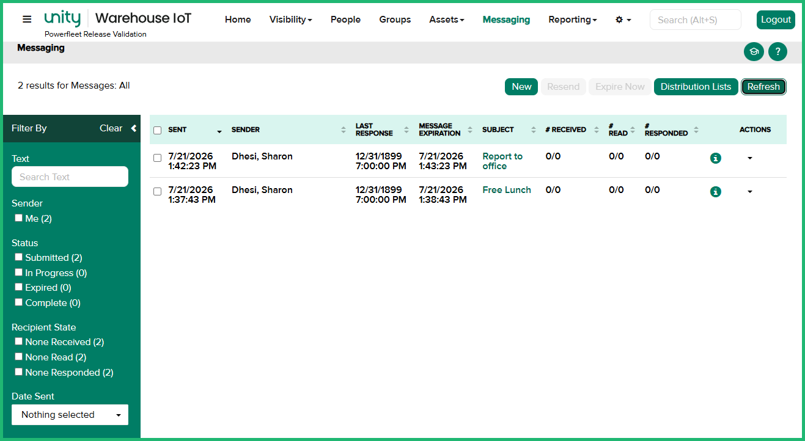Check the Complete (0) status filter
Image resolution: width=805 pixels, height=441 pixels.
pos(19,302)
